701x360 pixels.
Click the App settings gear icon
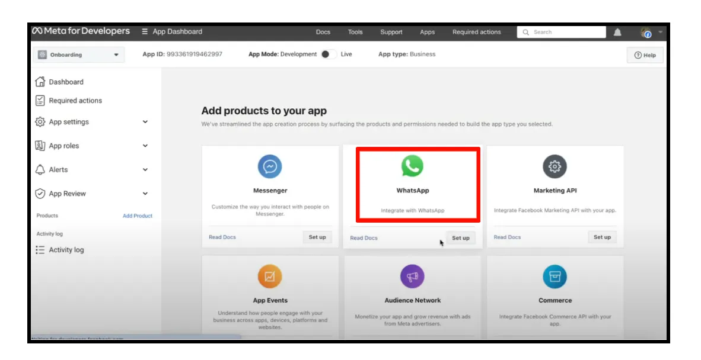click(40, 122)
